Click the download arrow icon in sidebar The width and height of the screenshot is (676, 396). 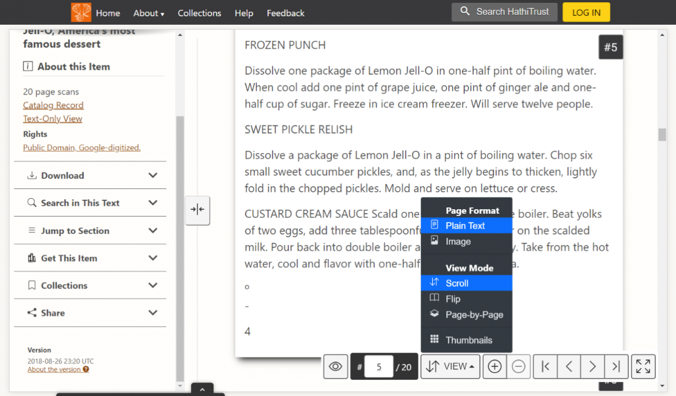32,175
